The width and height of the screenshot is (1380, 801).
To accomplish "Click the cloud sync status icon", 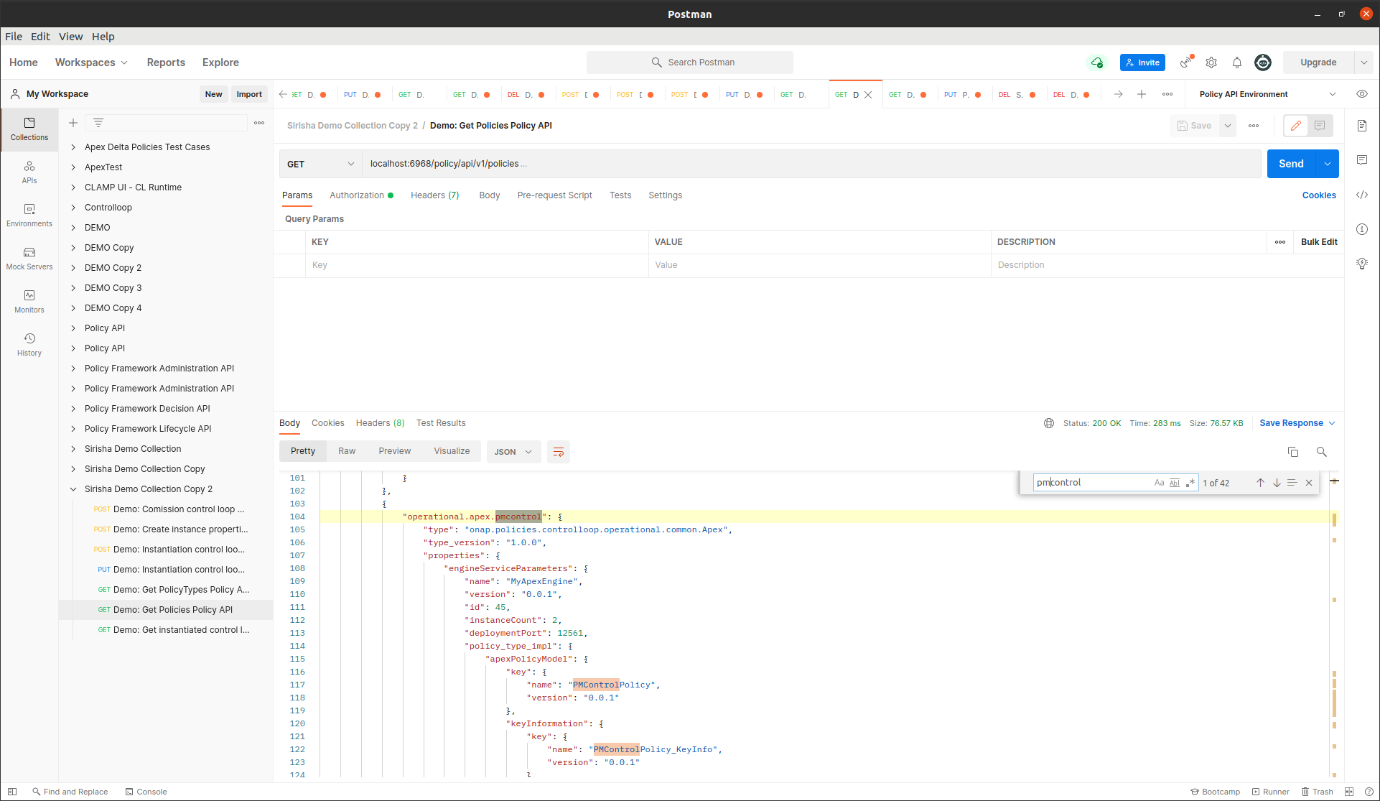I will pyautogui.click(x=1096, y=62).
